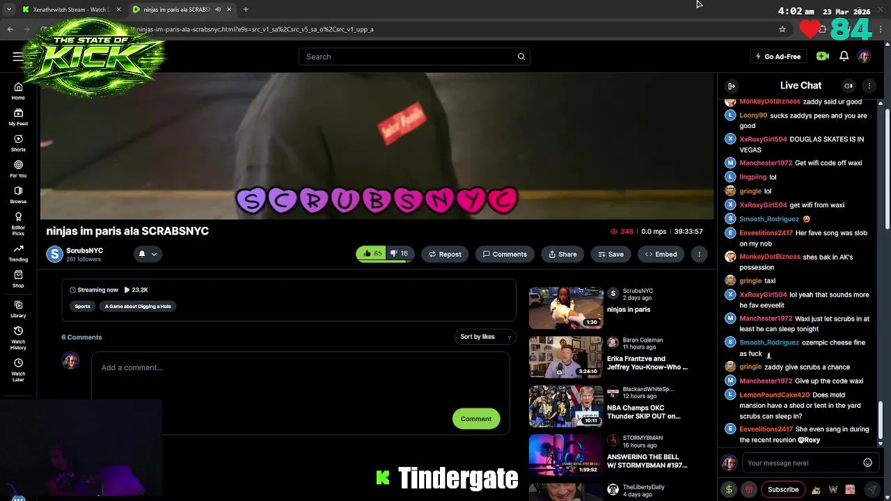Send chat message with paper plane icon
Viewport: 891px width, 501px height.
872,489
